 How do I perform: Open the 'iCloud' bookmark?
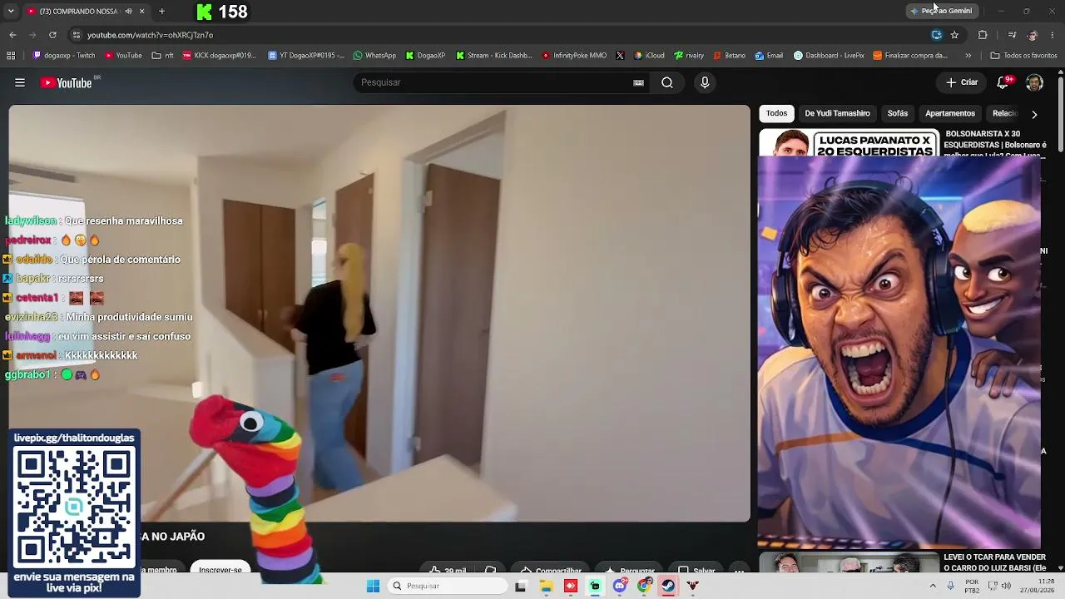coord(649,56)
